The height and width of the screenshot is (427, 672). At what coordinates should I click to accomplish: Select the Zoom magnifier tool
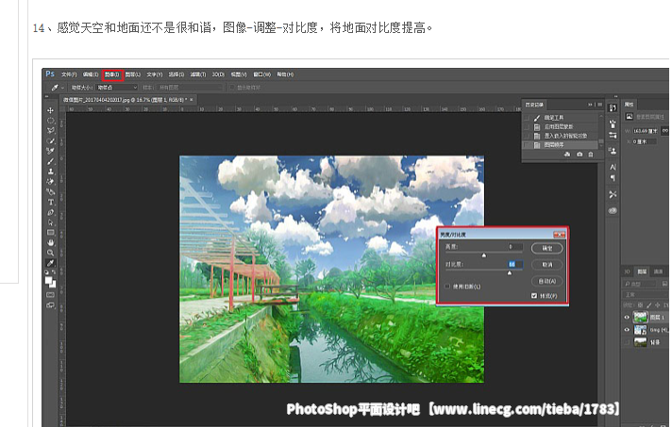coord(51,253)
